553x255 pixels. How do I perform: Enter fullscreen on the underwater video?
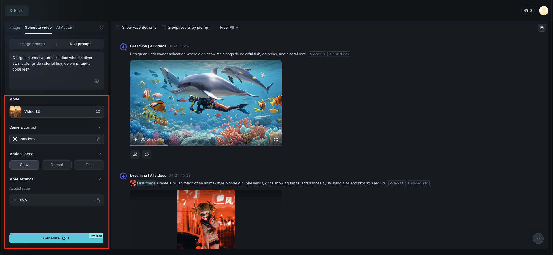pyautogui.click(x=276, y=140)
